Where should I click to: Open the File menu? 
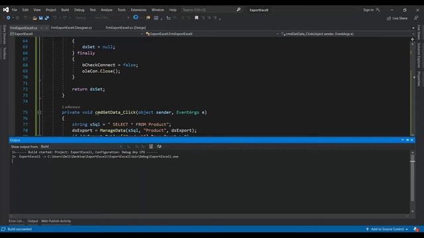pyautogui.click(x=15, y=10)
